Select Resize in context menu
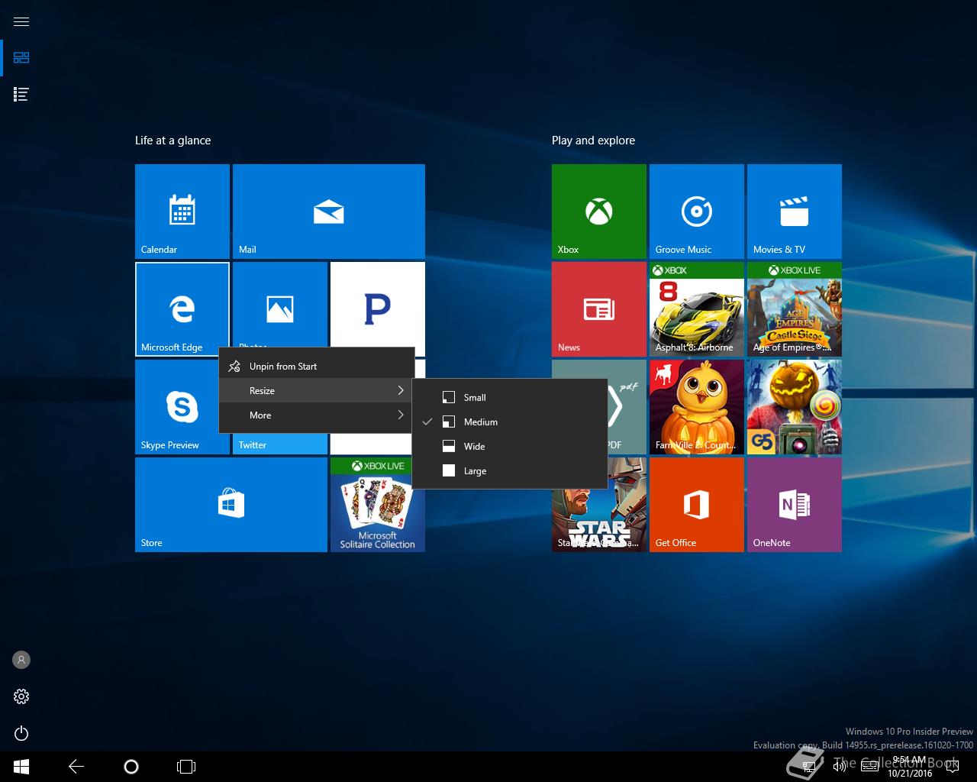The image size is (977, 782). (x=317, y=391)
